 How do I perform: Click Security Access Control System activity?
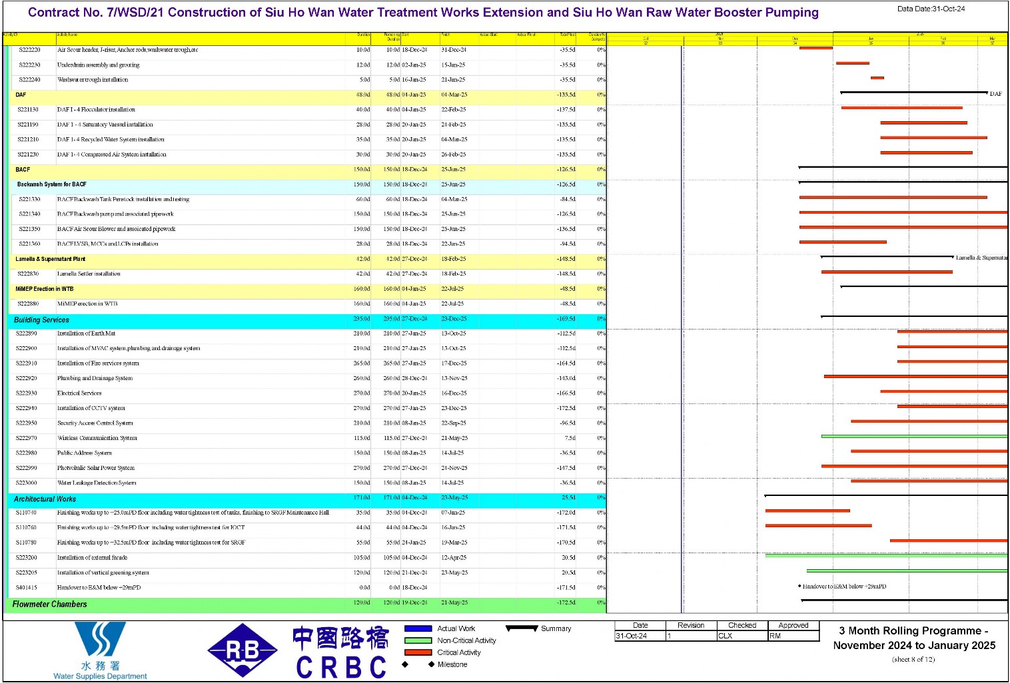click(95, 423)
